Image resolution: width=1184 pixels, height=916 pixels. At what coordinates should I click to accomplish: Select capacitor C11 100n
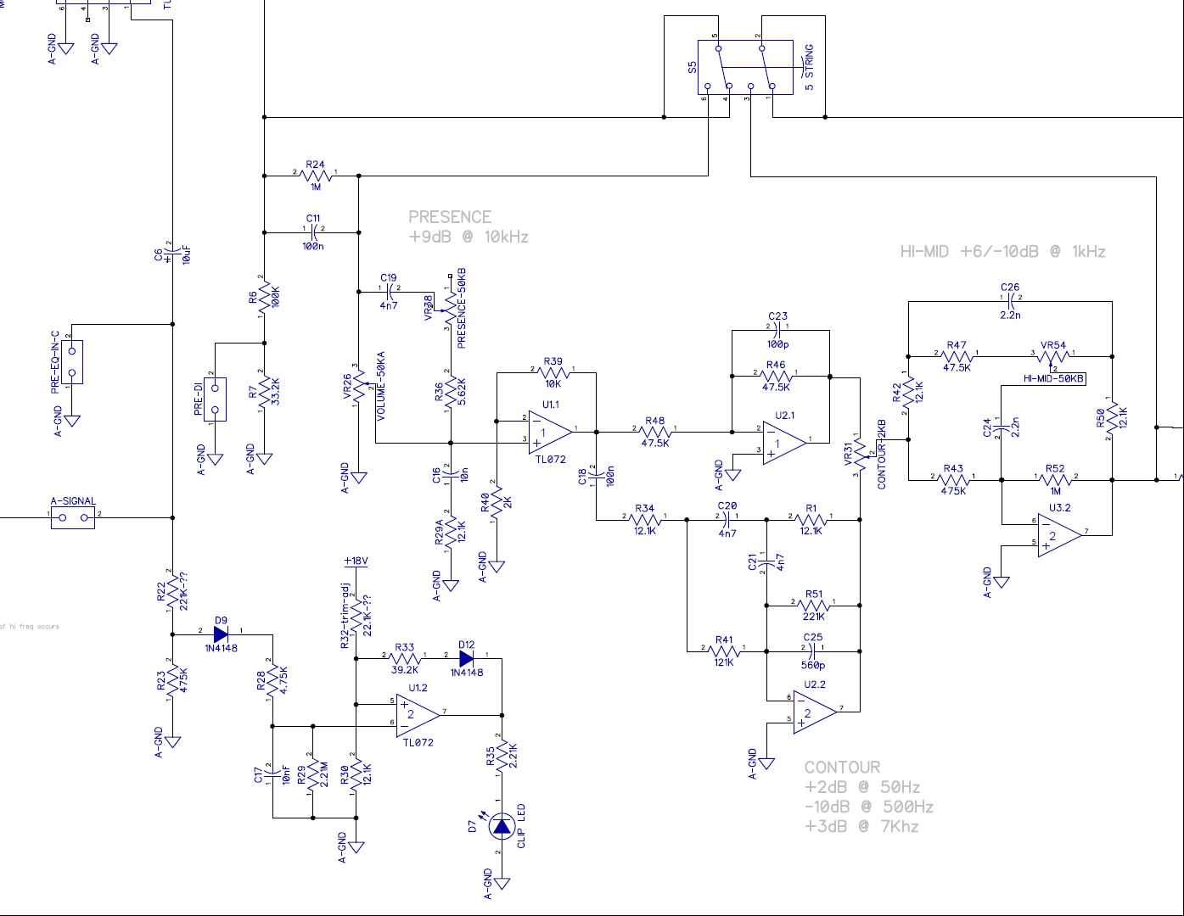click(x=314, y=232)
